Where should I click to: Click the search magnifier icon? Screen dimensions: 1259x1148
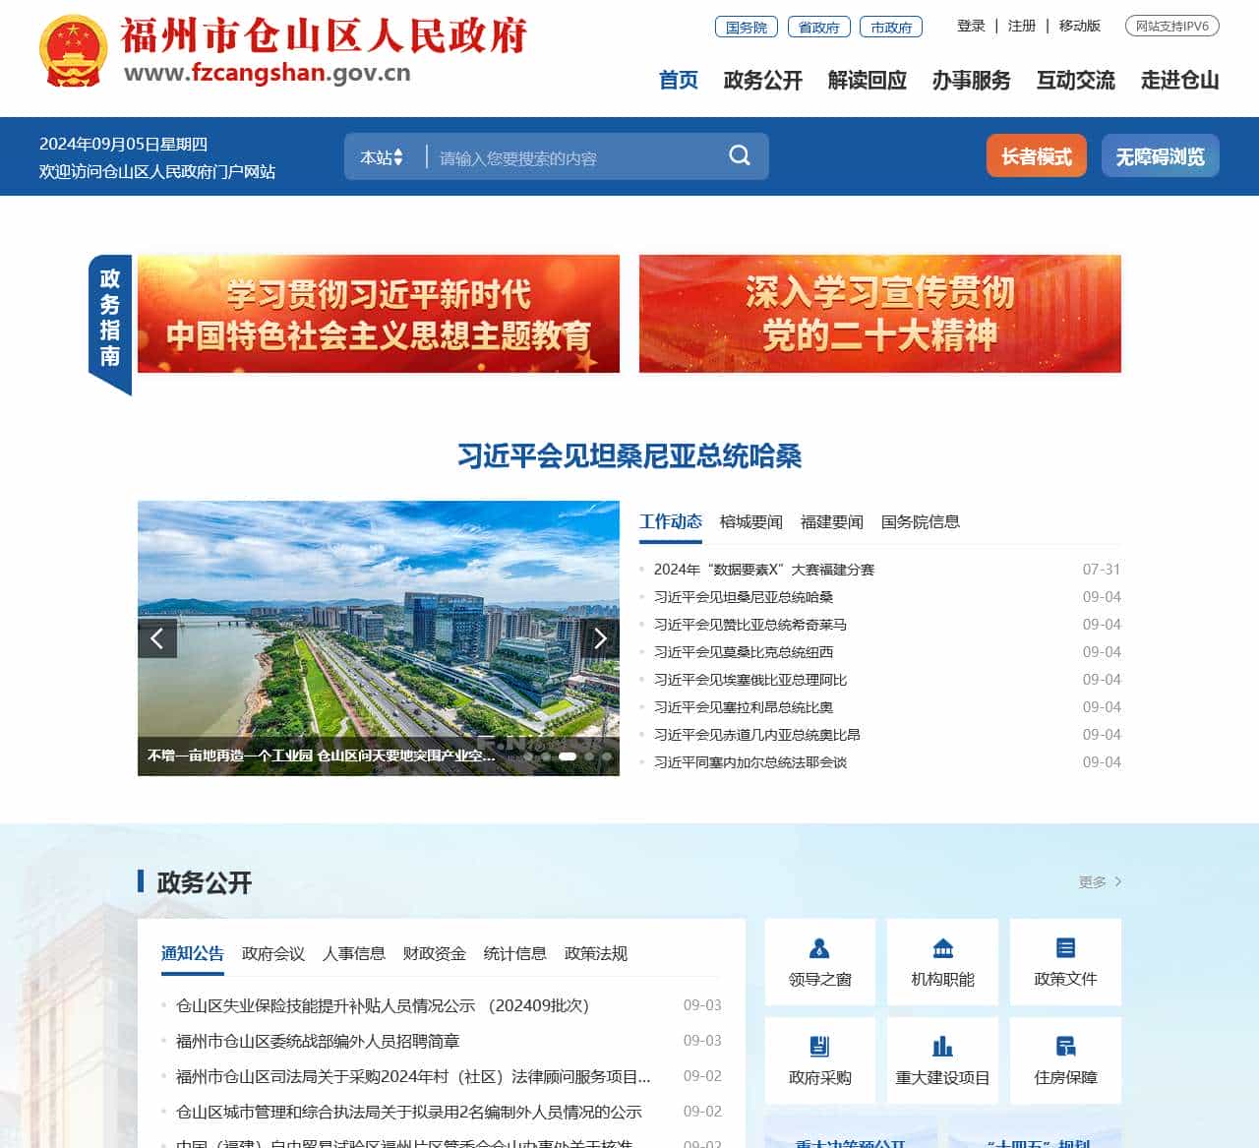(x=740, y=156)
